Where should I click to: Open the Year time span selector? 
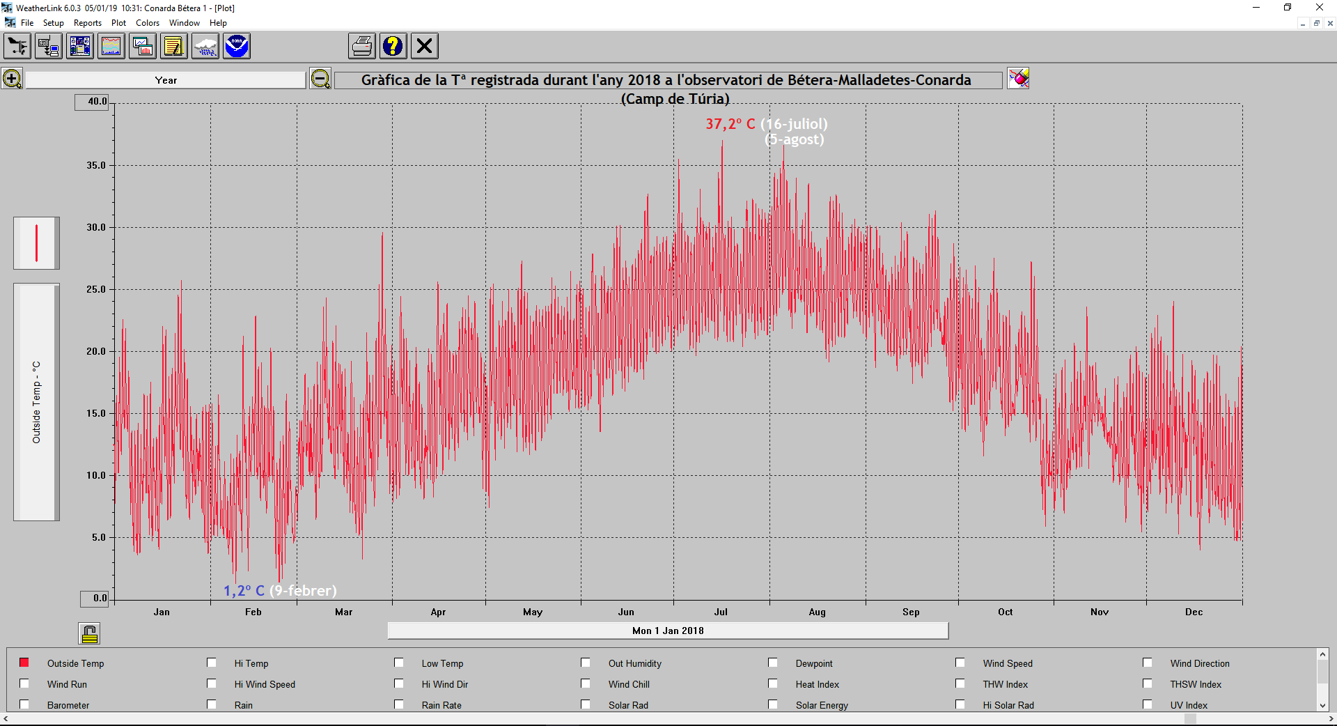[166, 80]
